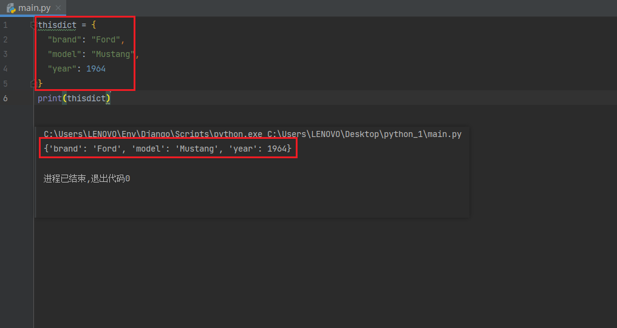Click line number 1 in the gutter
The image size is (617, 328).
5,25
